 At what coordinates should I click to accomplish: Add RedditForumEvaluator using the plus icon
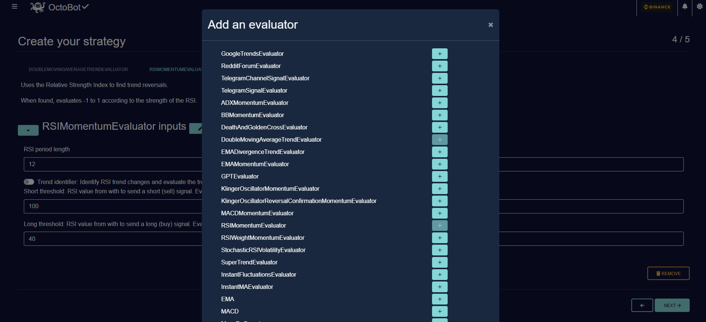tap(439, 66)
